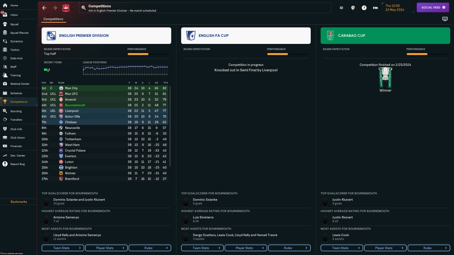The height and width of the screenshot is (255, 454).
Task: Open the Inbox from the sidebar
Action: [x=14, y=15]
